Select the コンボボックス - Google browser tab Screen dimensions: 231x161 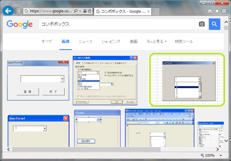123,11
